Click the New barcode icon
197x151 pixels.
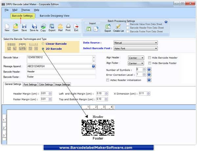(7, 27)
